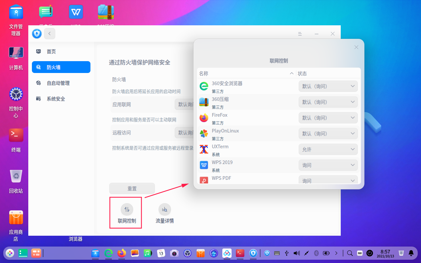
Task: Open the cloud drive app from the taskbar
Action: (x=227, y=253)
